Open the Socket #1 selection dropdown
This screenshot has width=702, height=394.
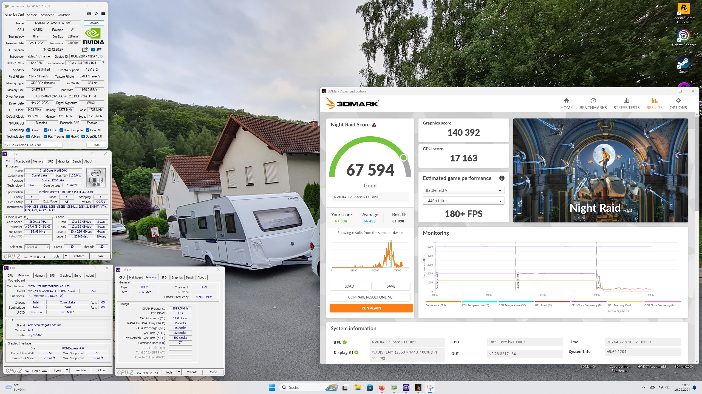click(x=37, y=247)
